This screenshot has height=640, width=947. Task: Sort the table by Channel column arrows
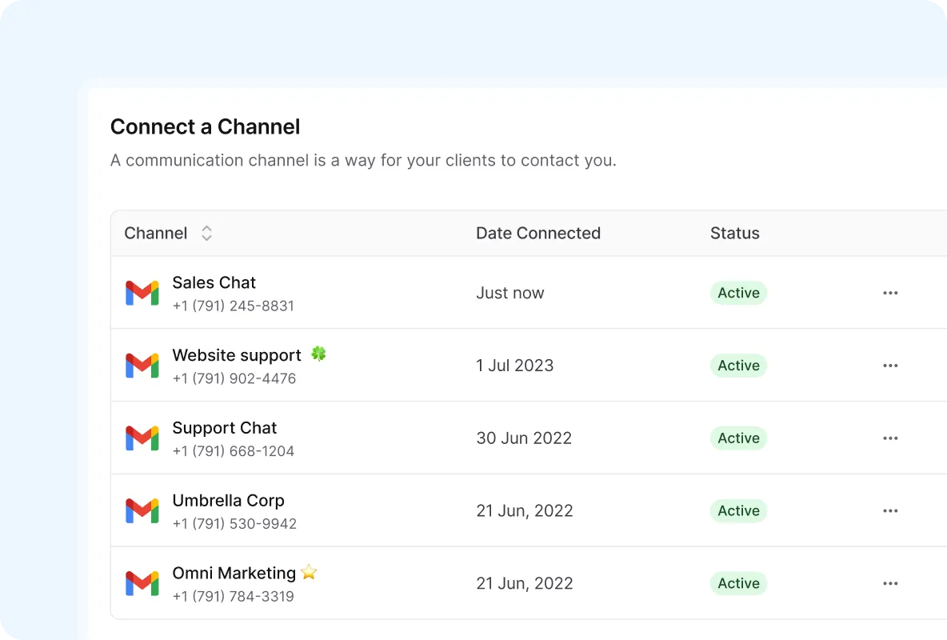[x=206, y=234]
